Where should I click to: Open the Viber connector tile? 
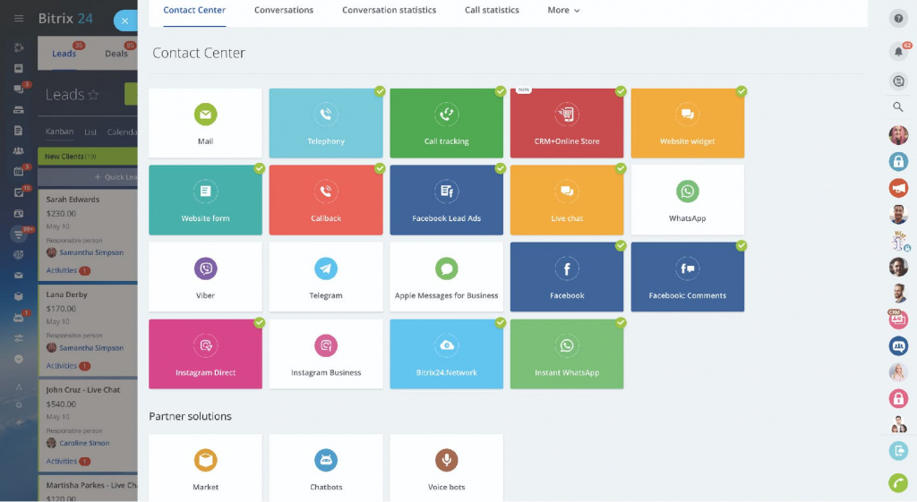(x=205, y=277)
